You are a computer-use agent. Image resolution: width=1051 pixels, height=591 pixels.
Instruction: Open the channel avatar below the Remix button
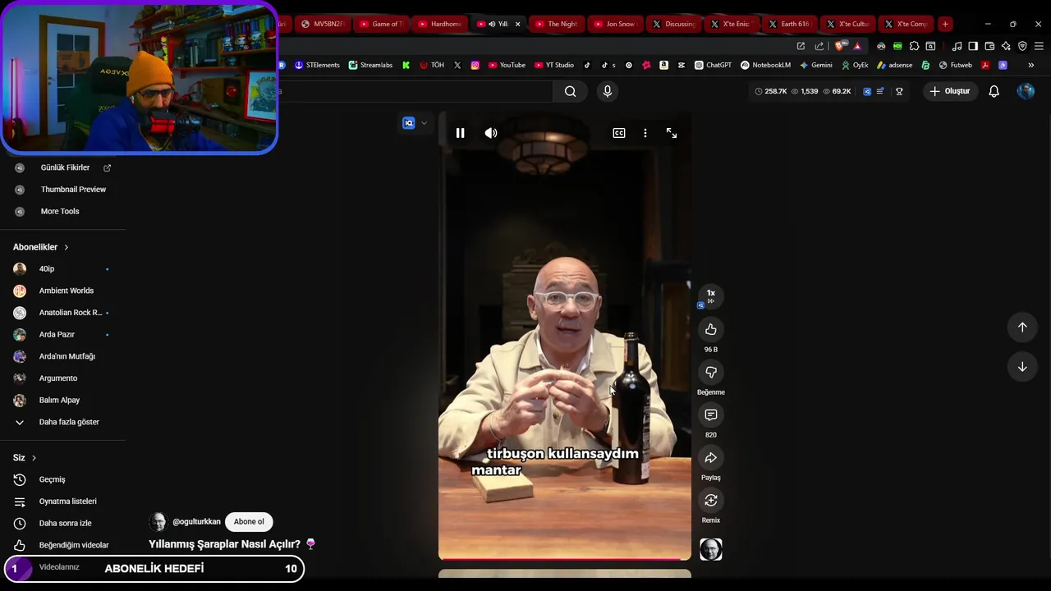711,549
